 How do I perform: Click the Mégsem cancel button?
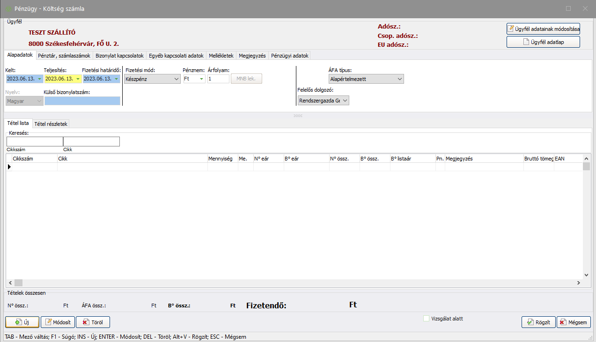click(574, 322)
